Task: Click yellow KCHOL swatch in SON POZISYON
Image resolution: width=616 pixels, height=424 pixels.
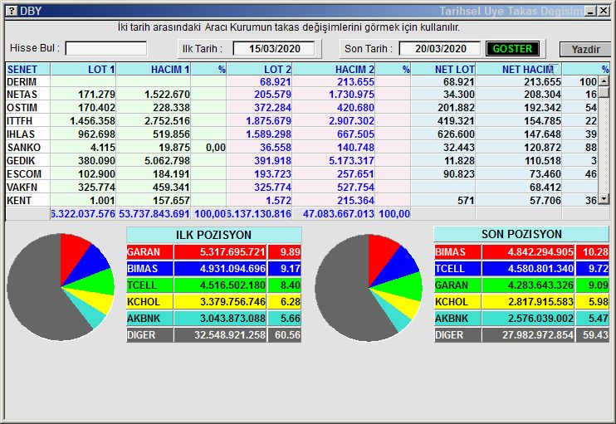Action: [457, 302]
